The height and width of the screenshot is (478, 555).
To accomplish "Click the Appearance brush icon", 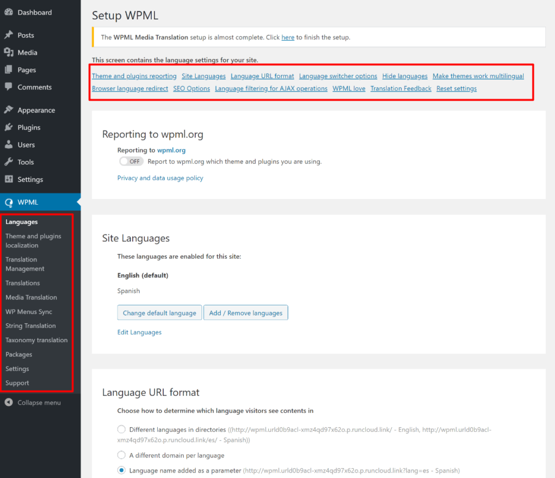I will (10, 110).
